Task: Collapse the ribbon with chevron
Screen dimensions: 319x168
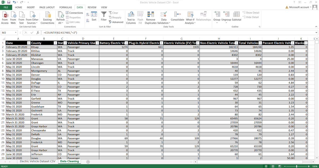Action: point(316,27)
